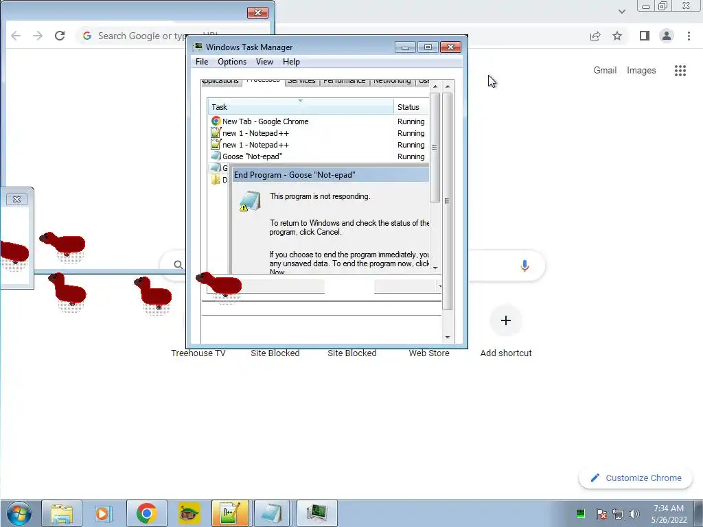
Task: Minimize the Windows Task Manager window
Action: pyautogui.click(x=405, y=47)
